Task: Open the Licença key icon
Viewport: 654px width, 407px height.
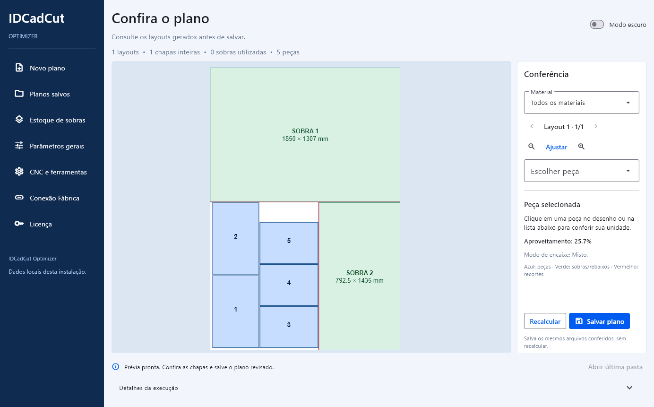Action: point(19,224)
